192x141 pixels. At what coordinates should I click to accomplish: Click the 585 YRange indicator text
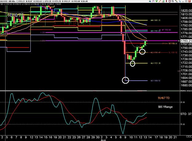(165, 107)
